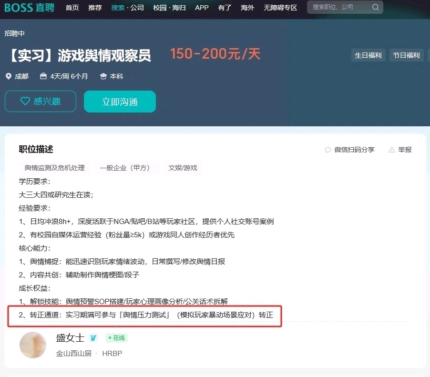Click the HRBP title text
This screenshot has height=377, width=430.
click(112, 354)
